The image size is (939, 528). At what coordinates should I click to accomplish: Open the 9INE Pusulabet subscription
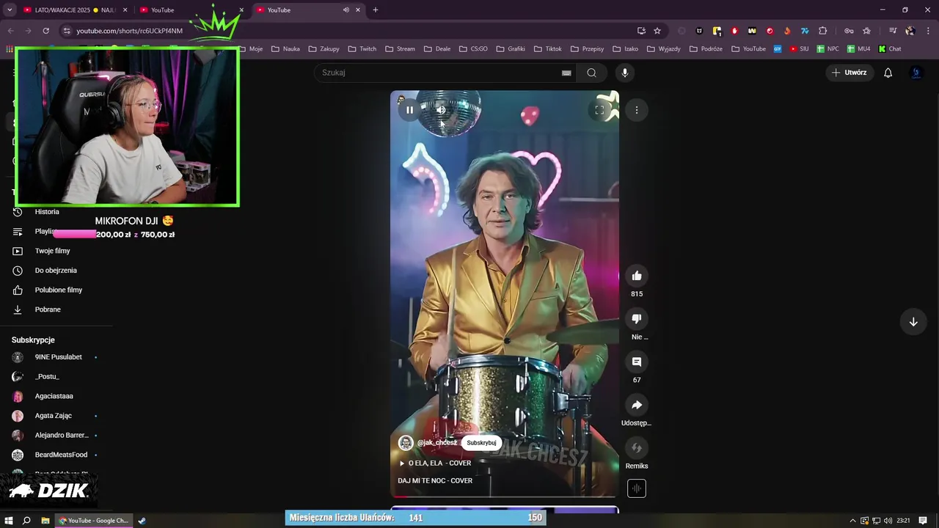click(56, 357)
